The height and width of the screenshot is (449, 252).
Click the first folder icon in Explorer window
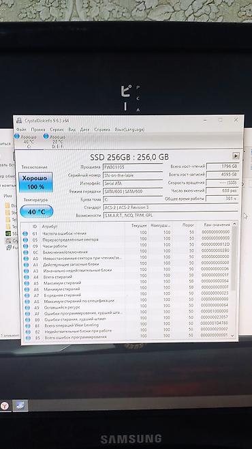[8, 205]
